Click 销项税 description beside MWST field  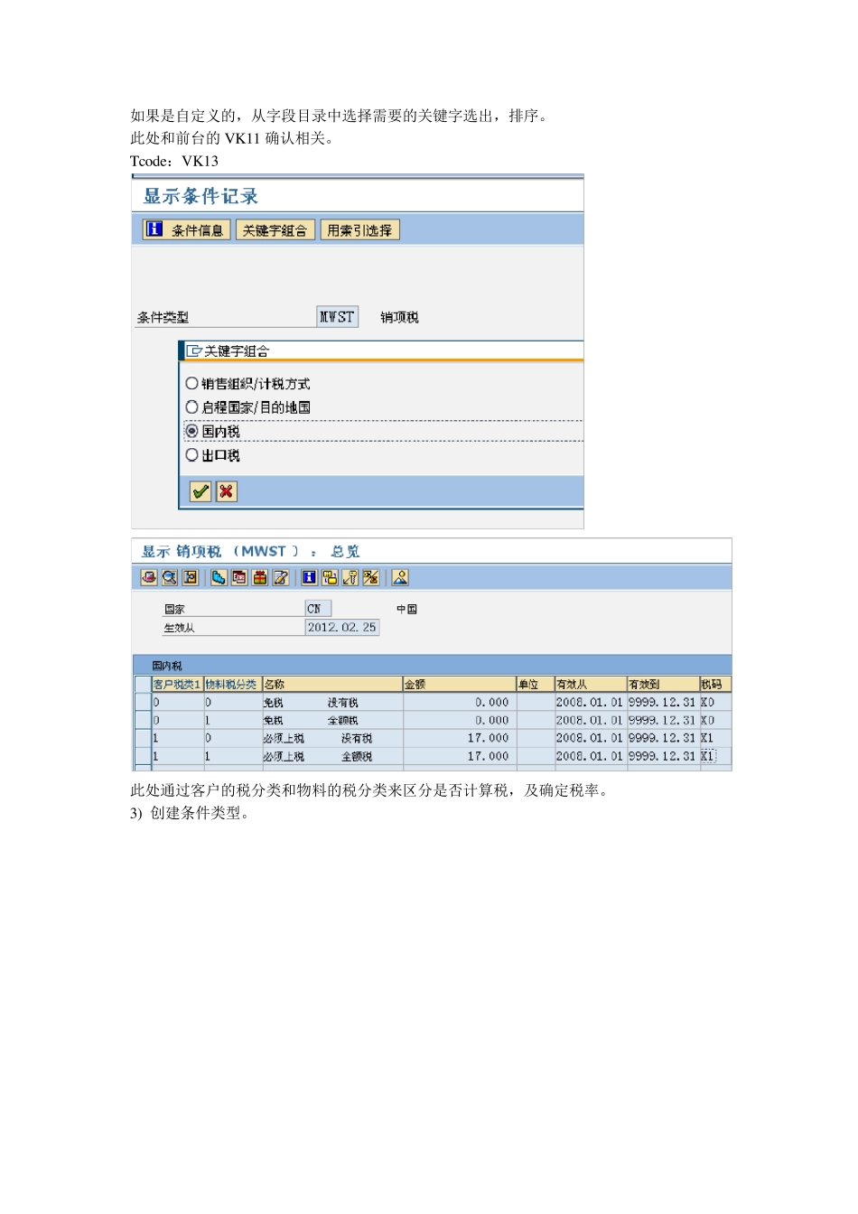click(399, 317)
